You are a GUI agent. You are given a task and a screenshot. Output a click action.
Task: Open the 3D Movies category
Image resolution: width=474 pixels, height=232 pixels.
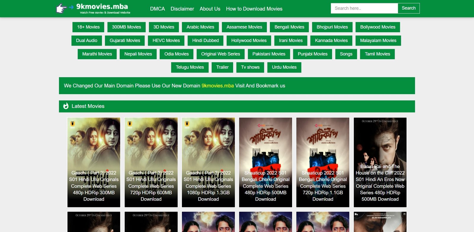click(164, 27)
